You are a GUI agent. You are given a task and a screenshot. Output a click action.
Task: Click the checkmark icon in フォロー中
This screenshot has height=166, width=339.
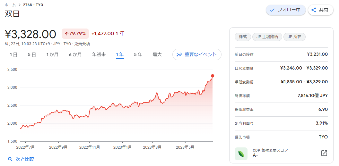273,10
